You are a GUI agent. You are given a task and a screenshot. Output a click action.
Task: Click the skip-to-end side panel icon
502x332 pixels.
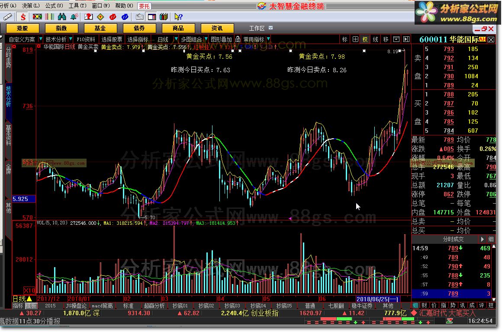click(x=406, y=39)
